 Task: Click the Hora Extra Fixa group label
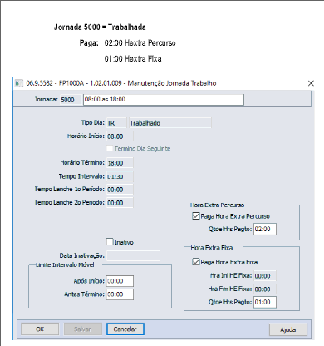click(x=212, y=248)
